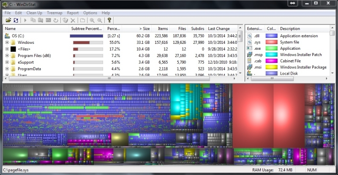The image size is (338, 175).
Task: Click the Delete to Recycle Bin toolbar icon
Action: (x=65, y=20)
